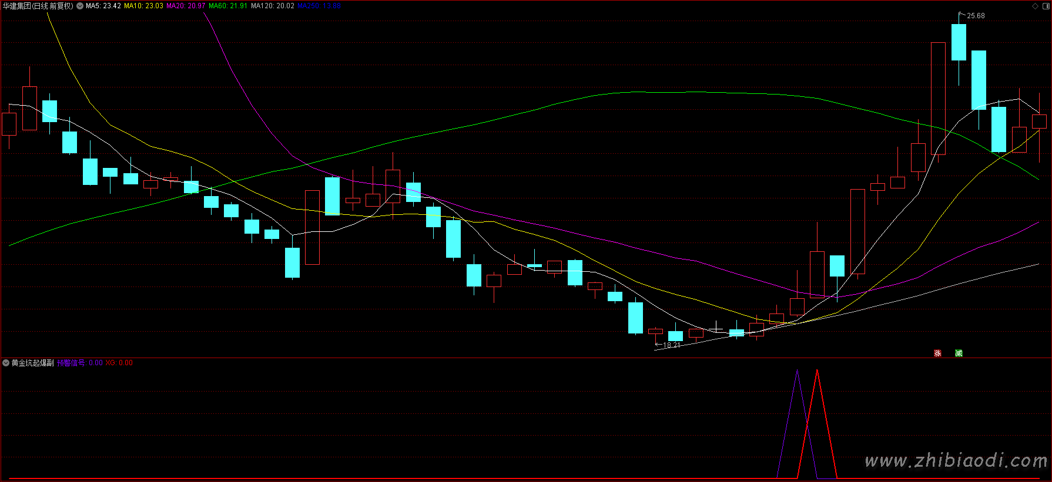Click the green 减 marker icon

point(959,353)
